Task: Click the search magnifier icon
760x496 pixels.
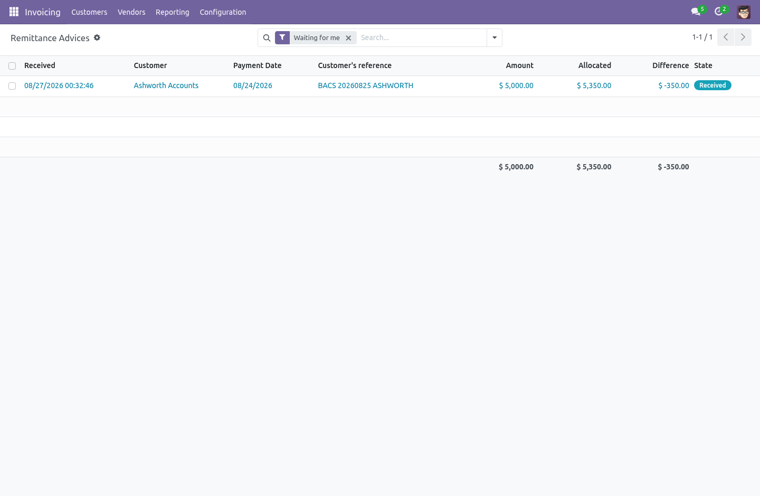Action: 267,38
